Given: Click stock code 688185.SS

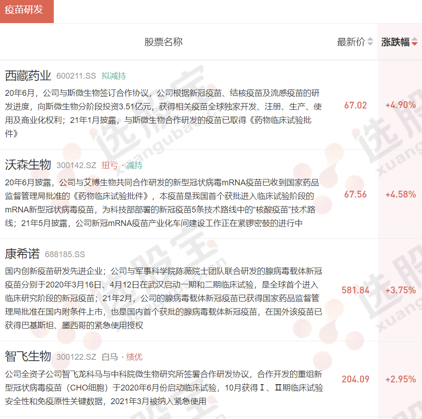Looking at the screenshot, I should pos(65,254).
